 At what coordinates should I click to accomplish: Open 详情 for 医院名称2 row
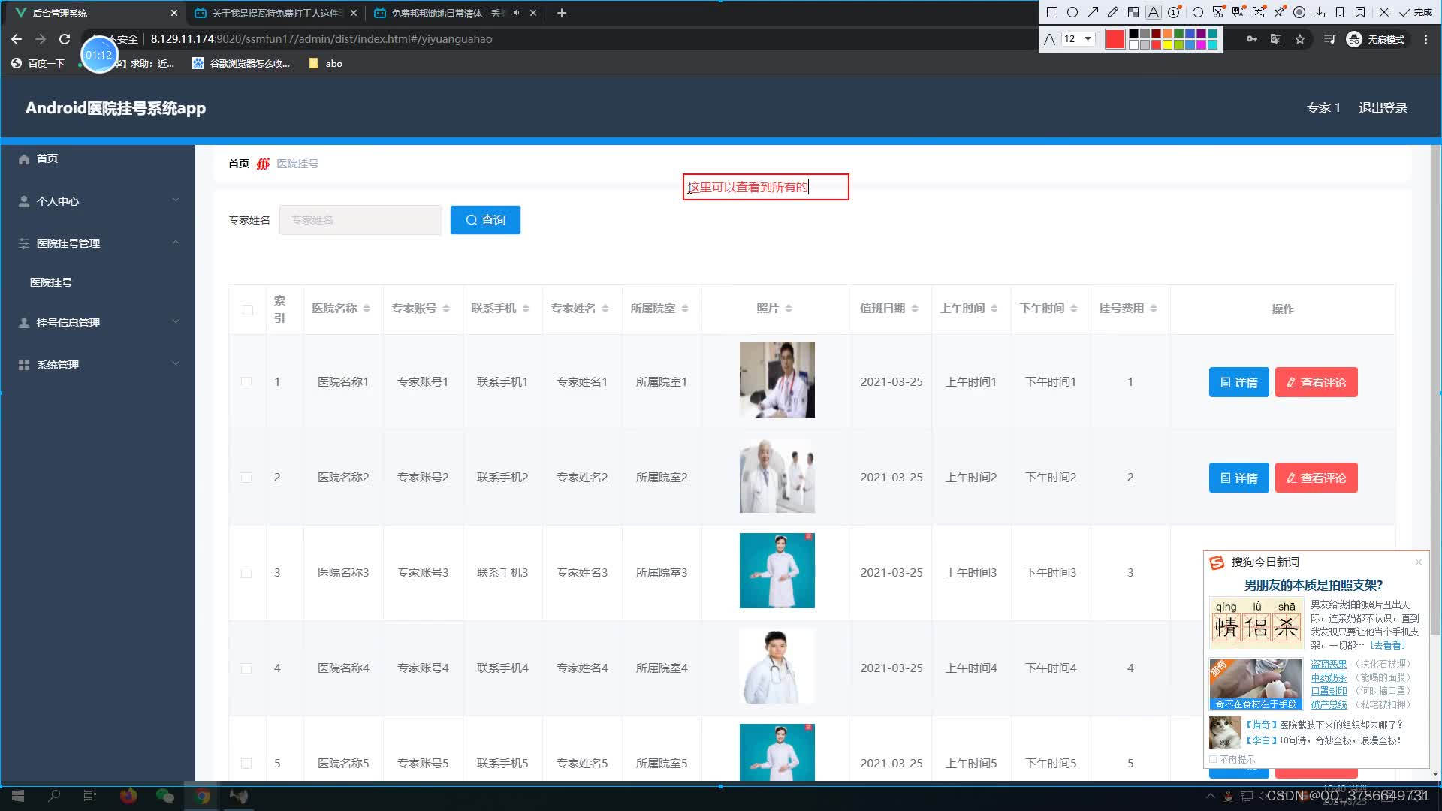[1239, 478]
